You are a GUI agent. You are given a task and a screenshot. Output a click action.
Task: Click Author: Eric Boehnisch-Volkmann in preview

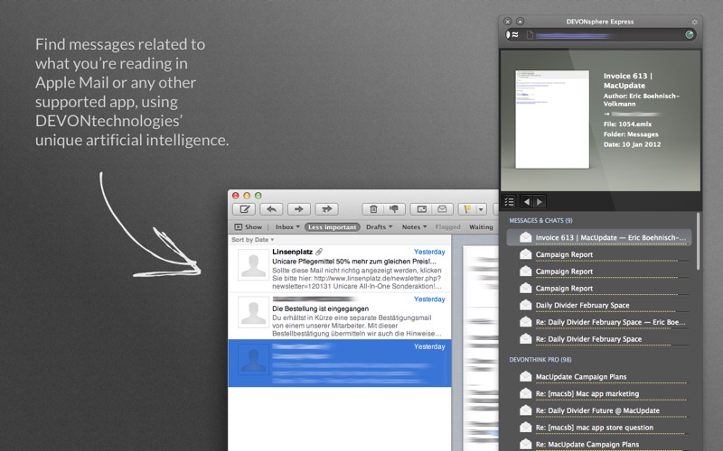(642, 100)
